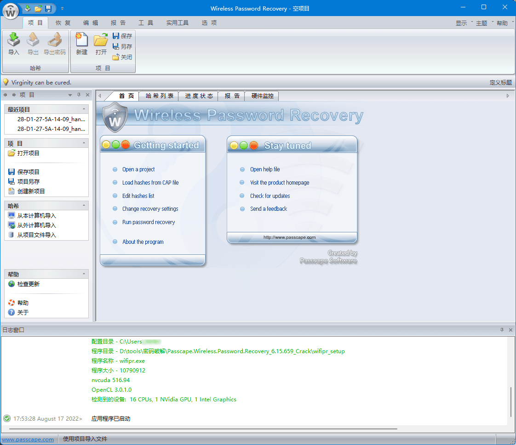Click the 导入 import hashes ribbon icon
This screenshot has height=445, width=516.
pyautogui.click(x=13, y=44)
